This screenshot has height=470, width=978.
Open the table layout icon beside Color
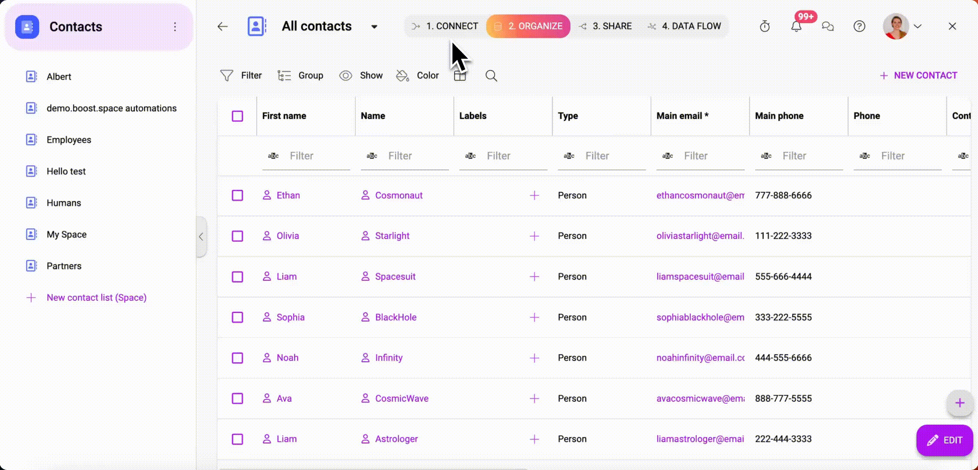click(460, 76)
